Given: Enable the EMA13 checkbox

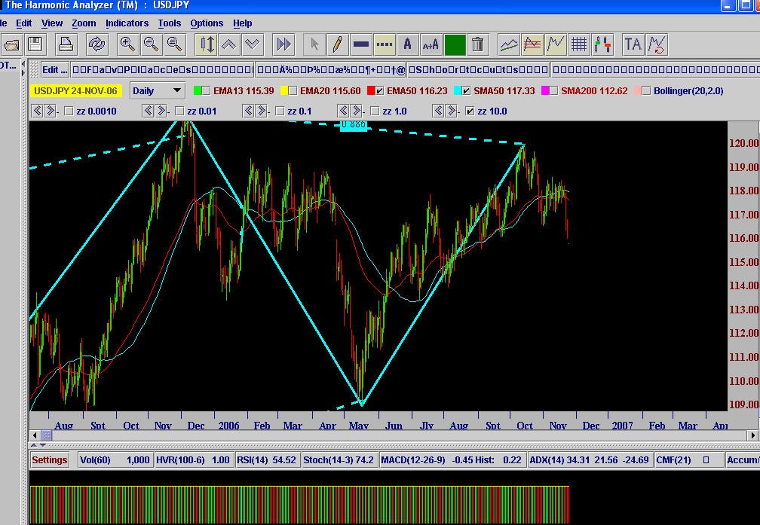Looking at the screenshot, I should coord(207,91).
